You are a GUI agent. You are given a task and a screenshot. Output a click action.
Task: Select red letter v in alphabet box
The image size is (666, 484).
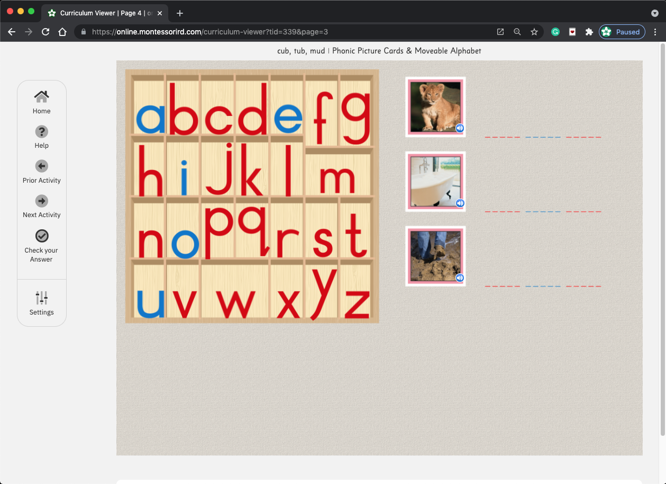tap(184, 304)
